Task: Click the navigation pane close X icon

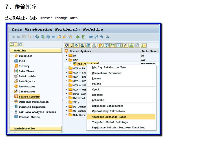Action: tap(20, 45)
